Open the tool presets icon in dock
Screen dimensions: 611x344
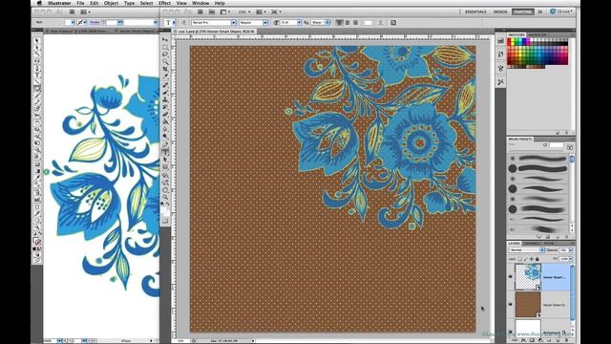(500, 82)
